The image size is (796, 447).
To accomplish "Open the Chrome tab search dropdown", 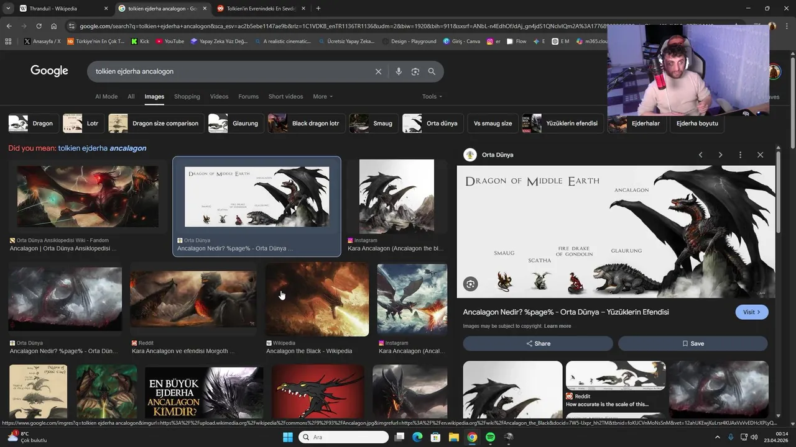I will point(8,8).
